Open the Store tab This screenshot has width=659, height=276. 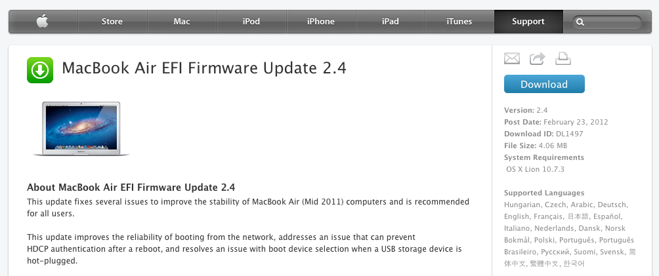(x=112, y=22)
